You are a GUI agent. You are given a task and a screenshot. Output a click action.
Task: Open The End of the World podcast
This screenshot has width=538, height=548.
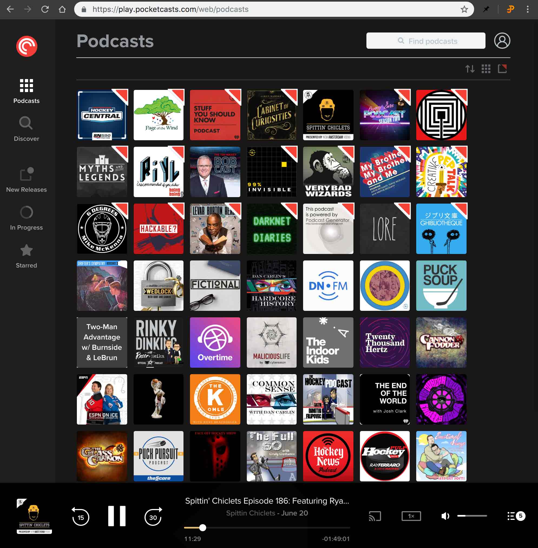(x=385, y=399)
